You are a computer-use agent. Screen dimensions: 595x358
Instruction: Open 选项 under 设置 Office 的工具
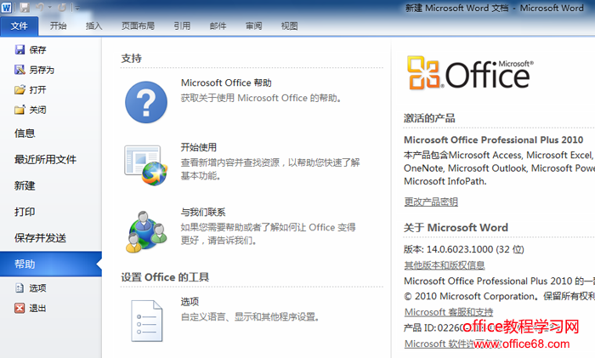pos(190,302)
